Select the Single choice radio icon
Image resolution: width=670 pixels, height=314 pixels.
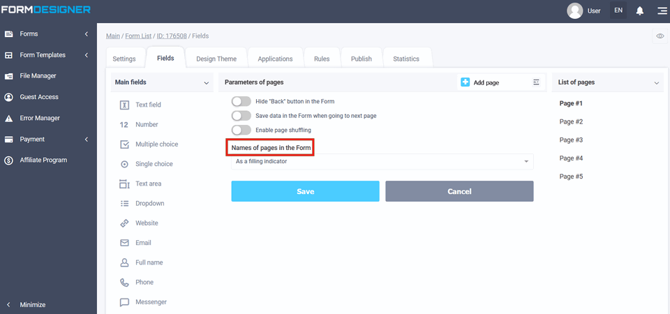point(124,164)
